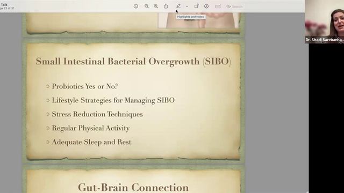The image size is (344, 193).
Task: Open the form filling toolbar icon
Action: pyautogui.click(x=218, y=6)
